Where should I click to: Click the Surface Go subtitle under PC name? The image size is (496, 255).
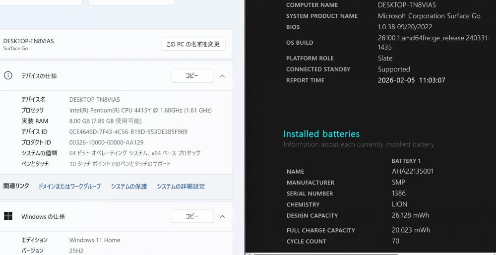click(15, 49)
